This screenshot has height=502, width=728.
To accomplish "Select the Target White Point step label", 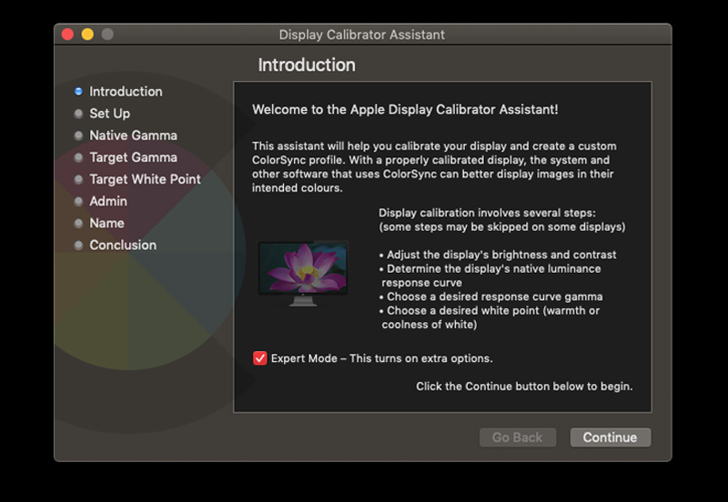I will [x=145, y=179].
